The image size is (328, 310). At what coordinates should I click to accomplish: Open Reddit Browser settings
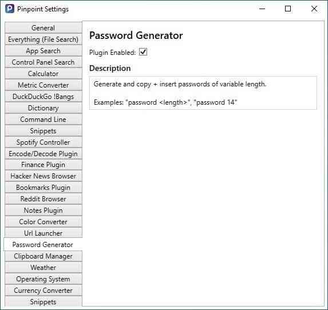click(x=44, y=199)
